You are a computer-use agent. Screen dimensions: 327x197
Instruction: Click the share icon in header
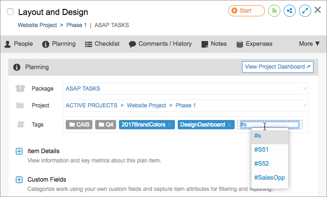[x=290, y=11]
